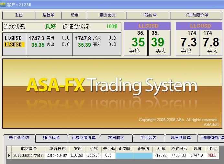Click the 登出 logout button
The height and width of the screenshot is (164, 224).
pyautogui.click(x=19, y=16)
